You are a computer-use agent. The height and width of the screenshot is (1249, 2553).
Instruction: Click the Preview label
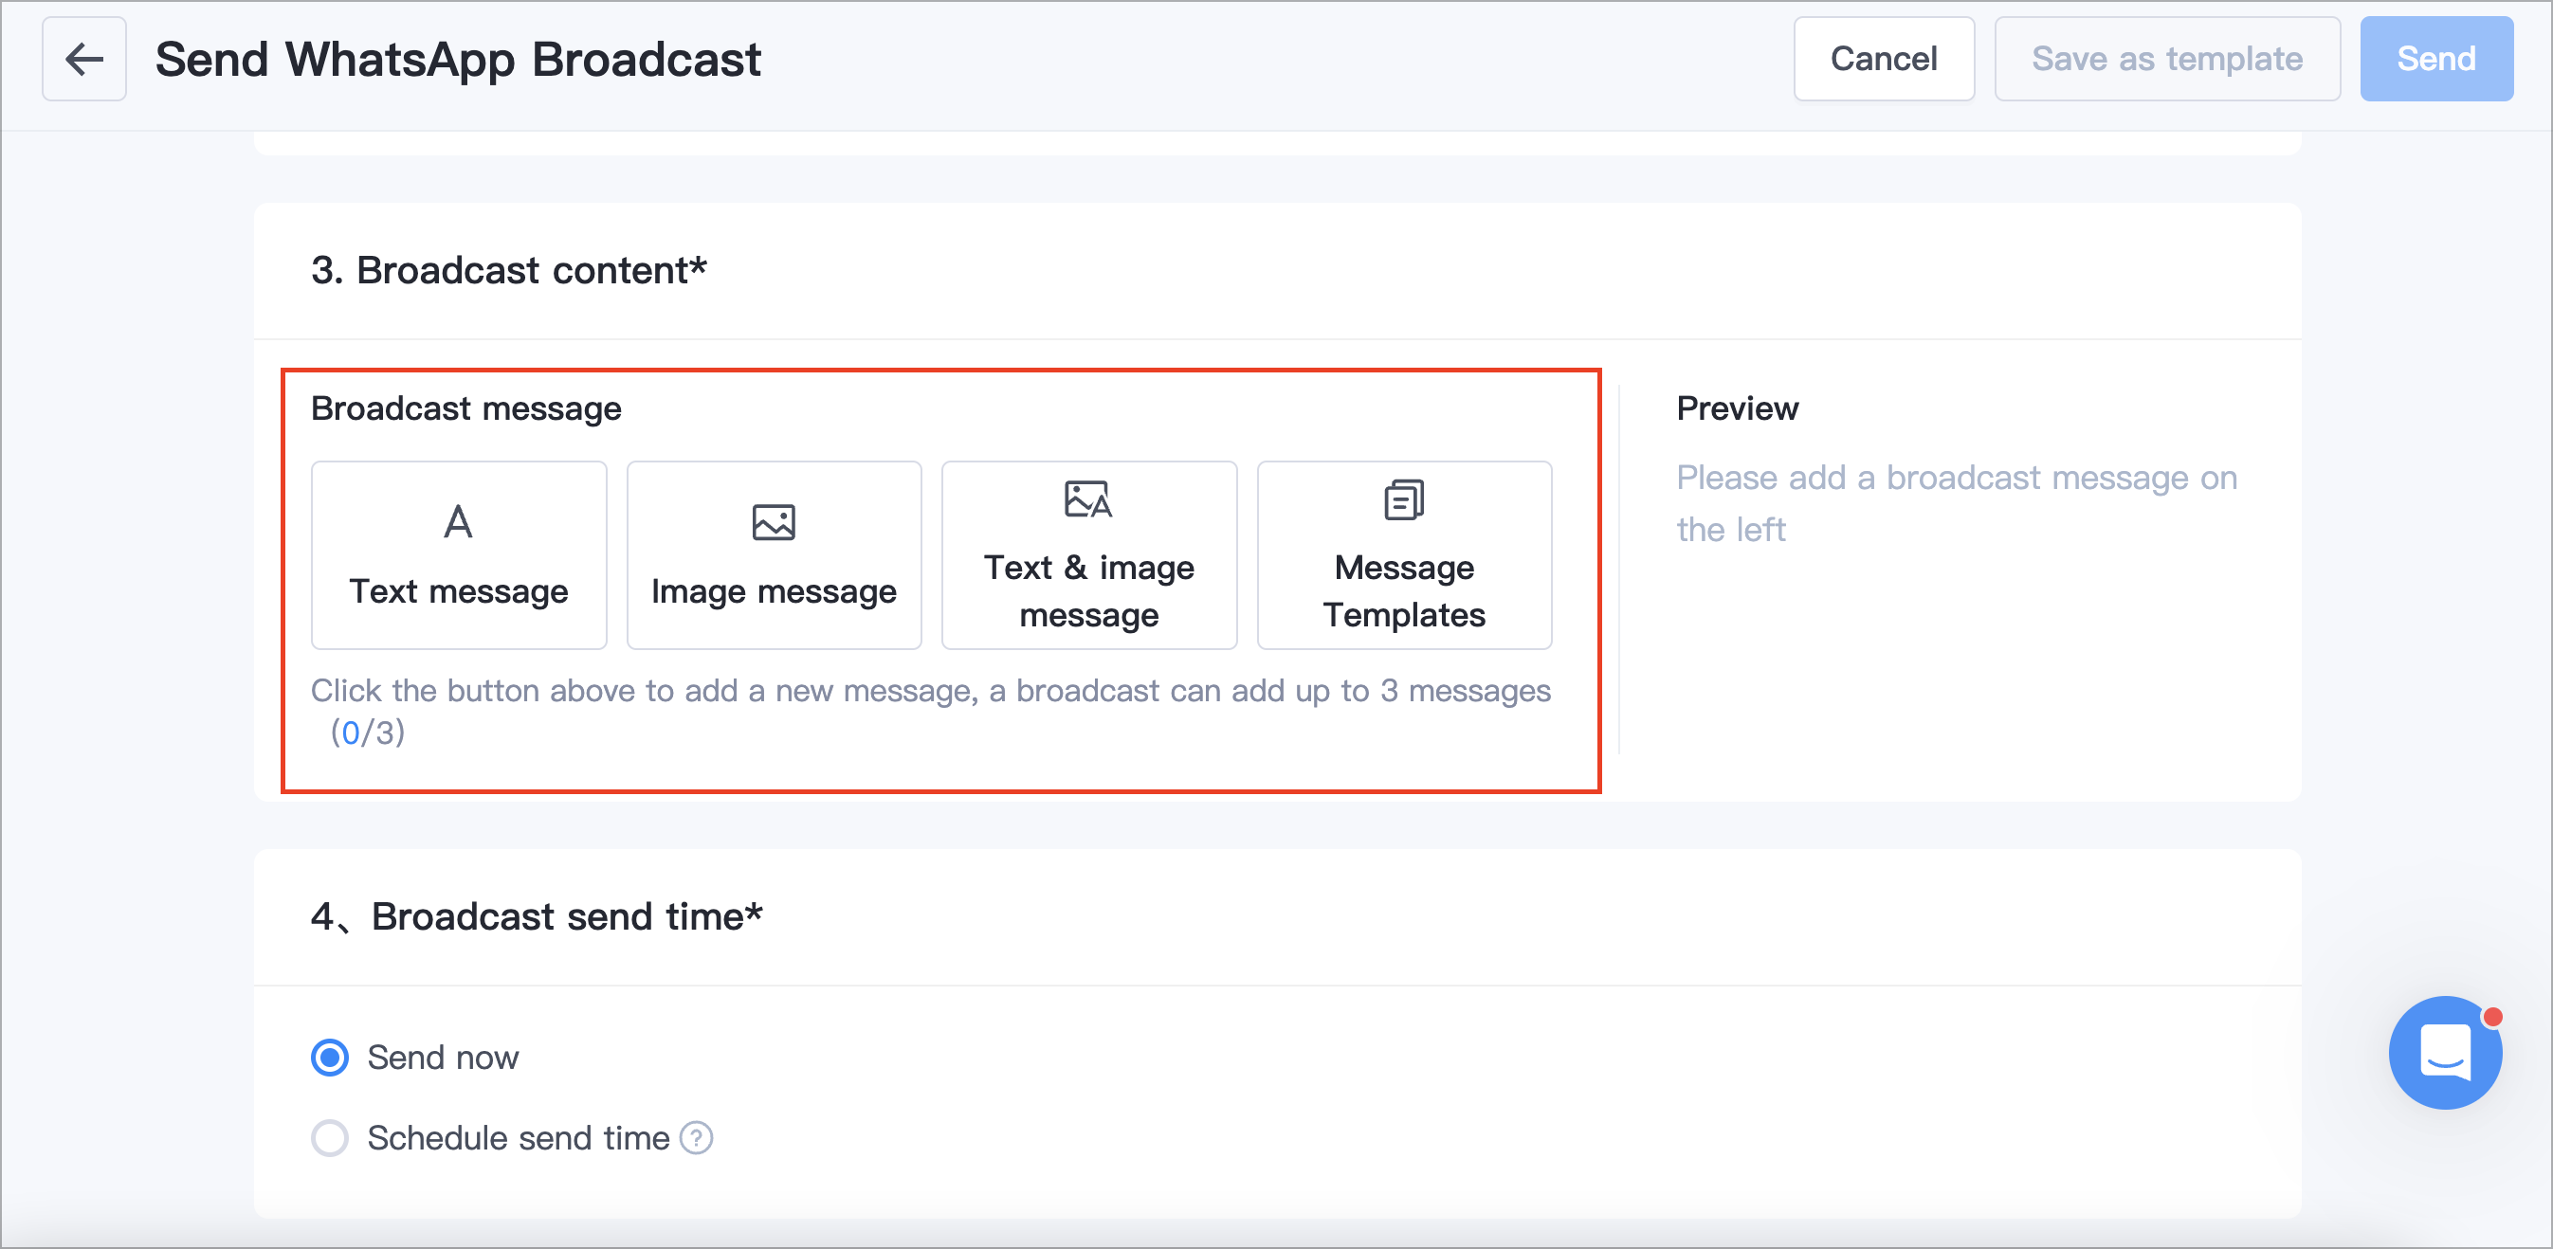coord(1737,408)
